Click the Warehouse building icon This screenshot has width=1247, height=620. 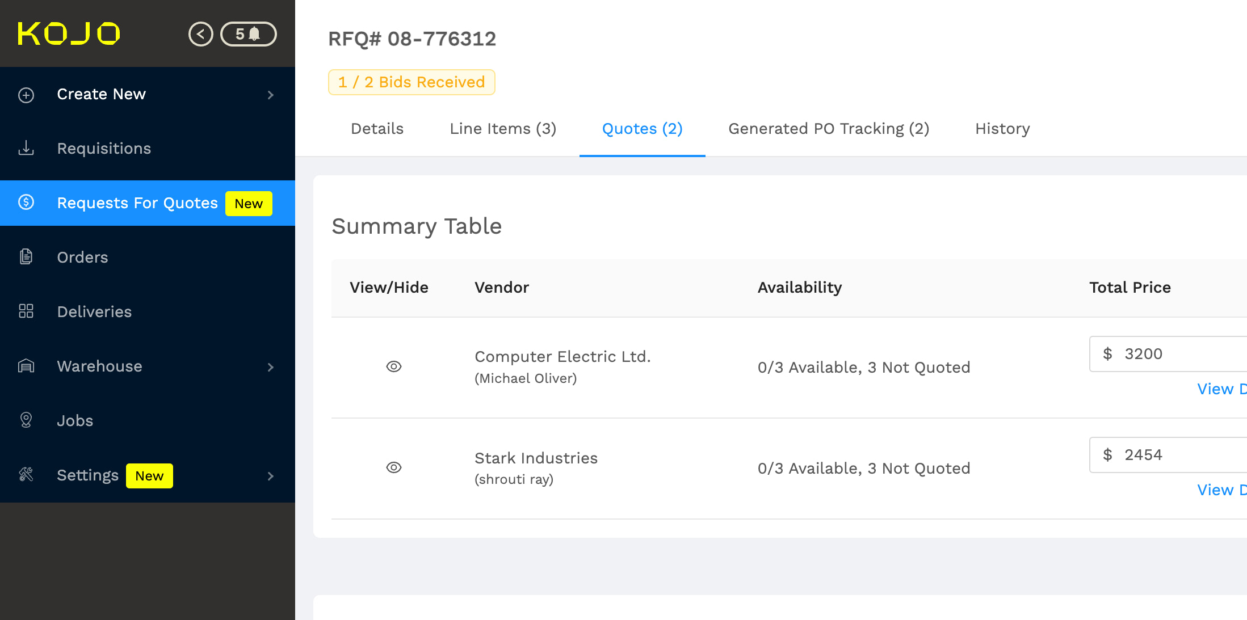[x=26, y=366]
